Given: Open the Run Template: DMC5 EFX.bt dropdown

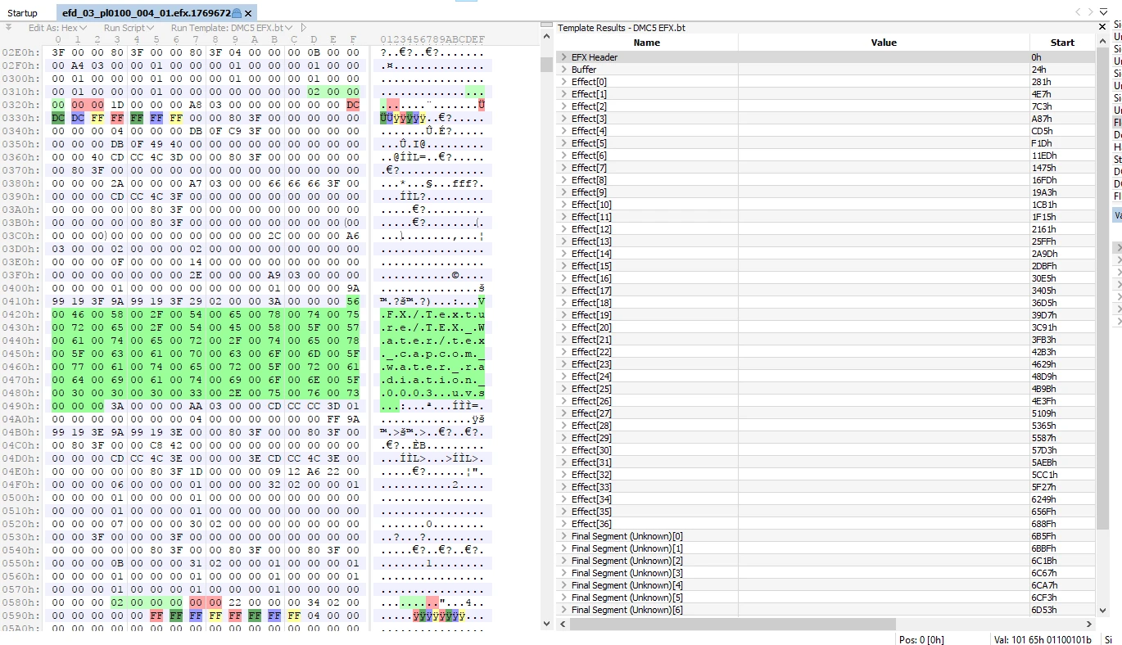Looking at the screenshot, I should tap(231, 28).
